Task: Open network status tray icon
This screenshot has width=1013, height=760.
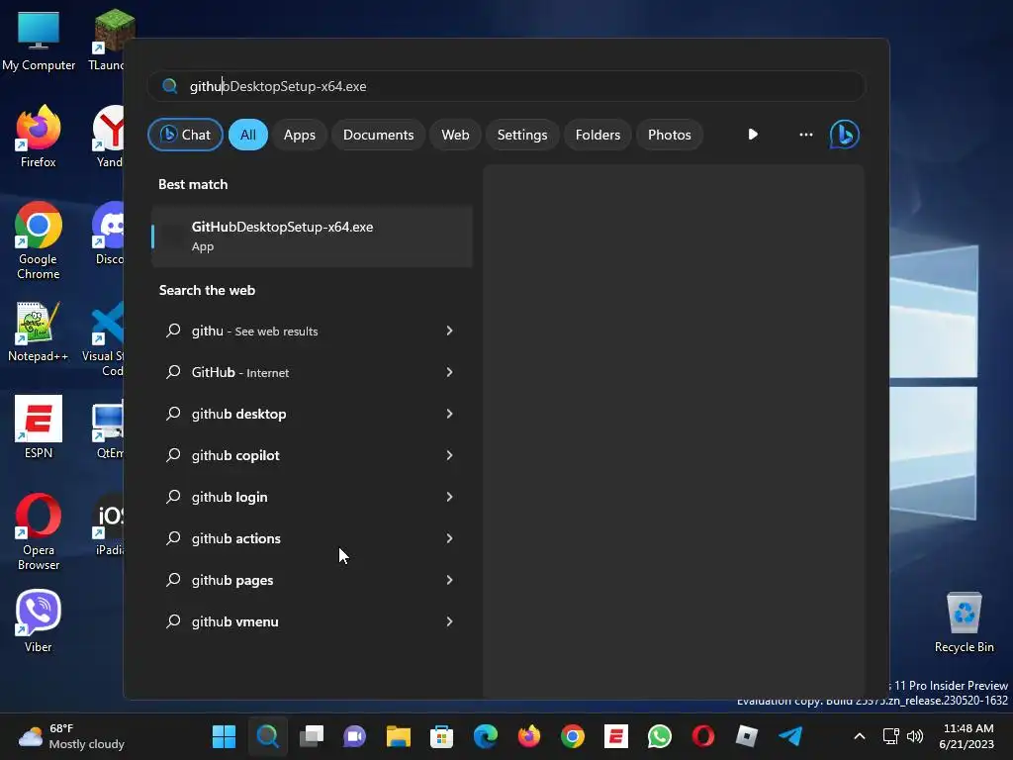Action: pyautogui.click(x=891, y=736)
